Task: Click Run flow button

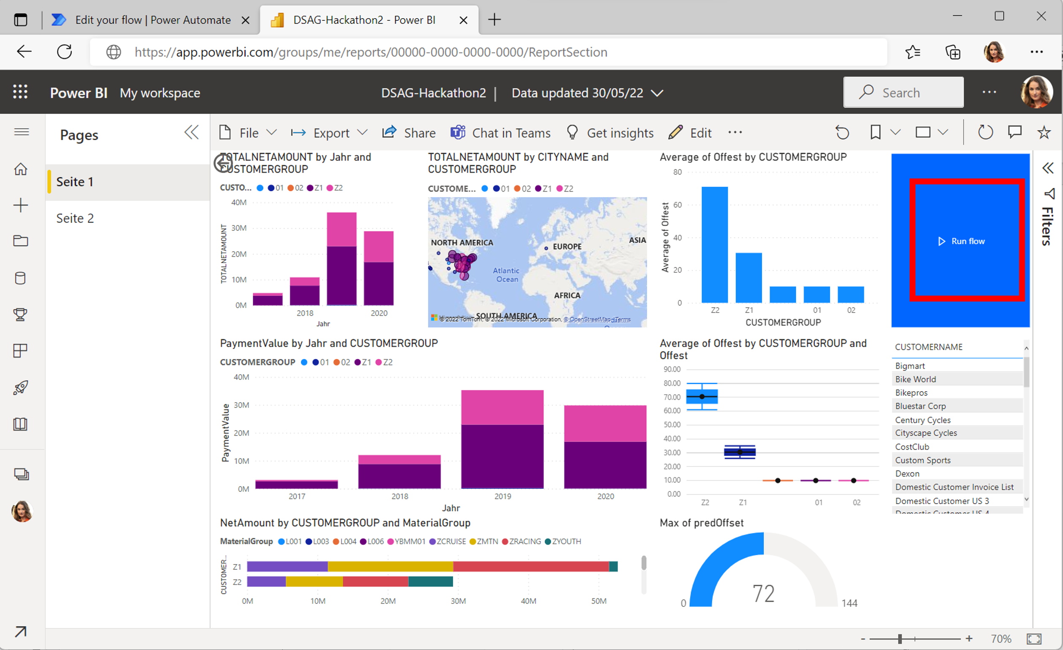Action: pyautogui.click(x=962, y=241)
